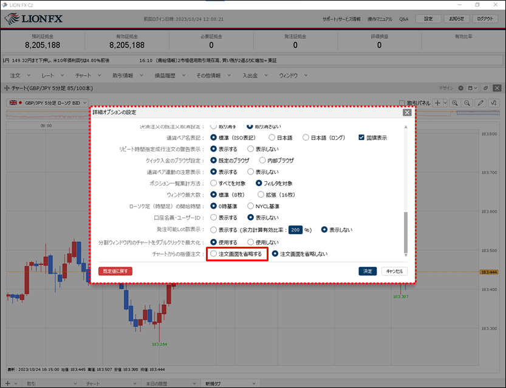Select 表示する for 発注可能Lot数表示
The width and height of the screenshot is (506, 388).
coord(213,230)
